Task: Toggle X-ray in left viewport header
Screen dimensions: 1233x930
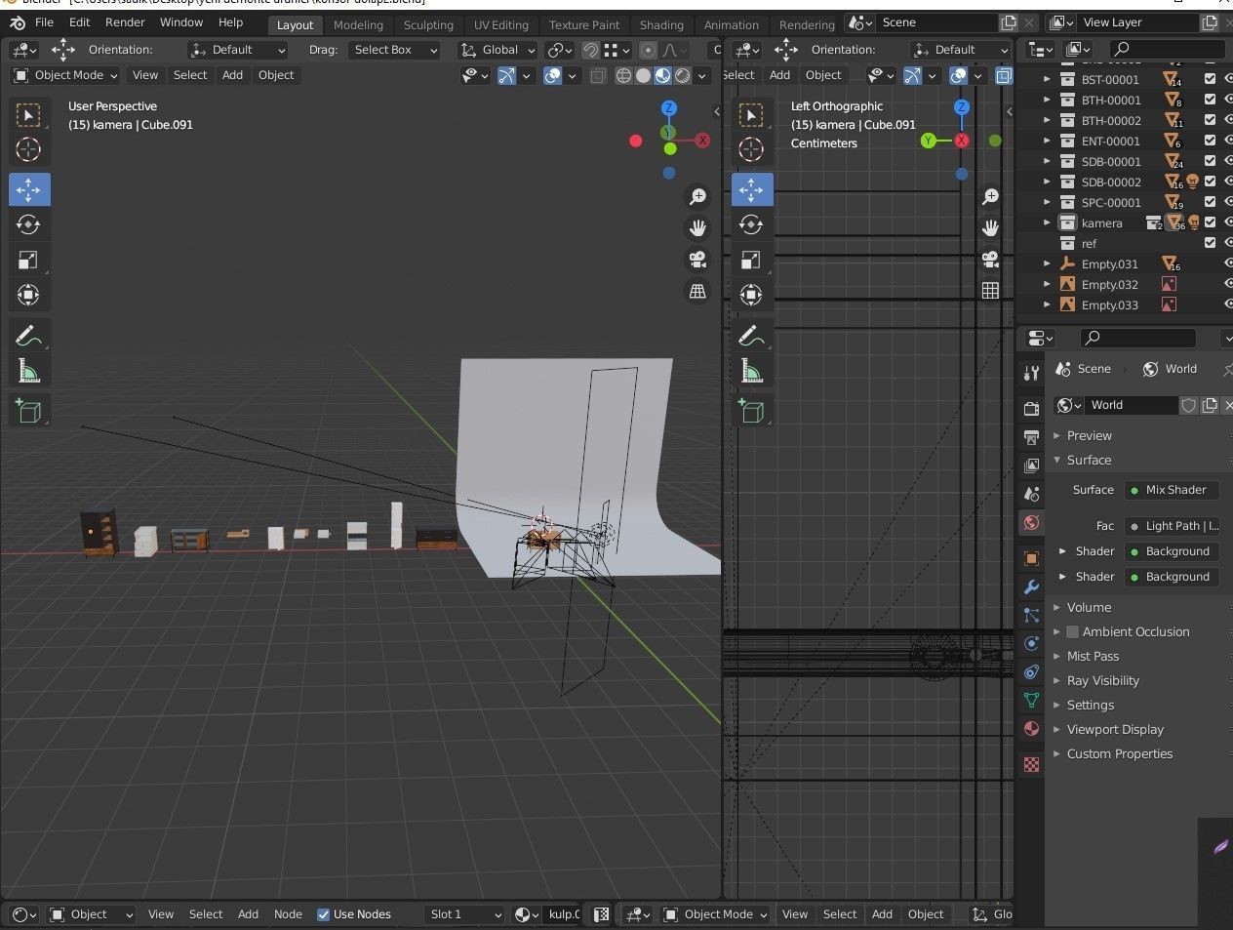Action: coord(598,75)
